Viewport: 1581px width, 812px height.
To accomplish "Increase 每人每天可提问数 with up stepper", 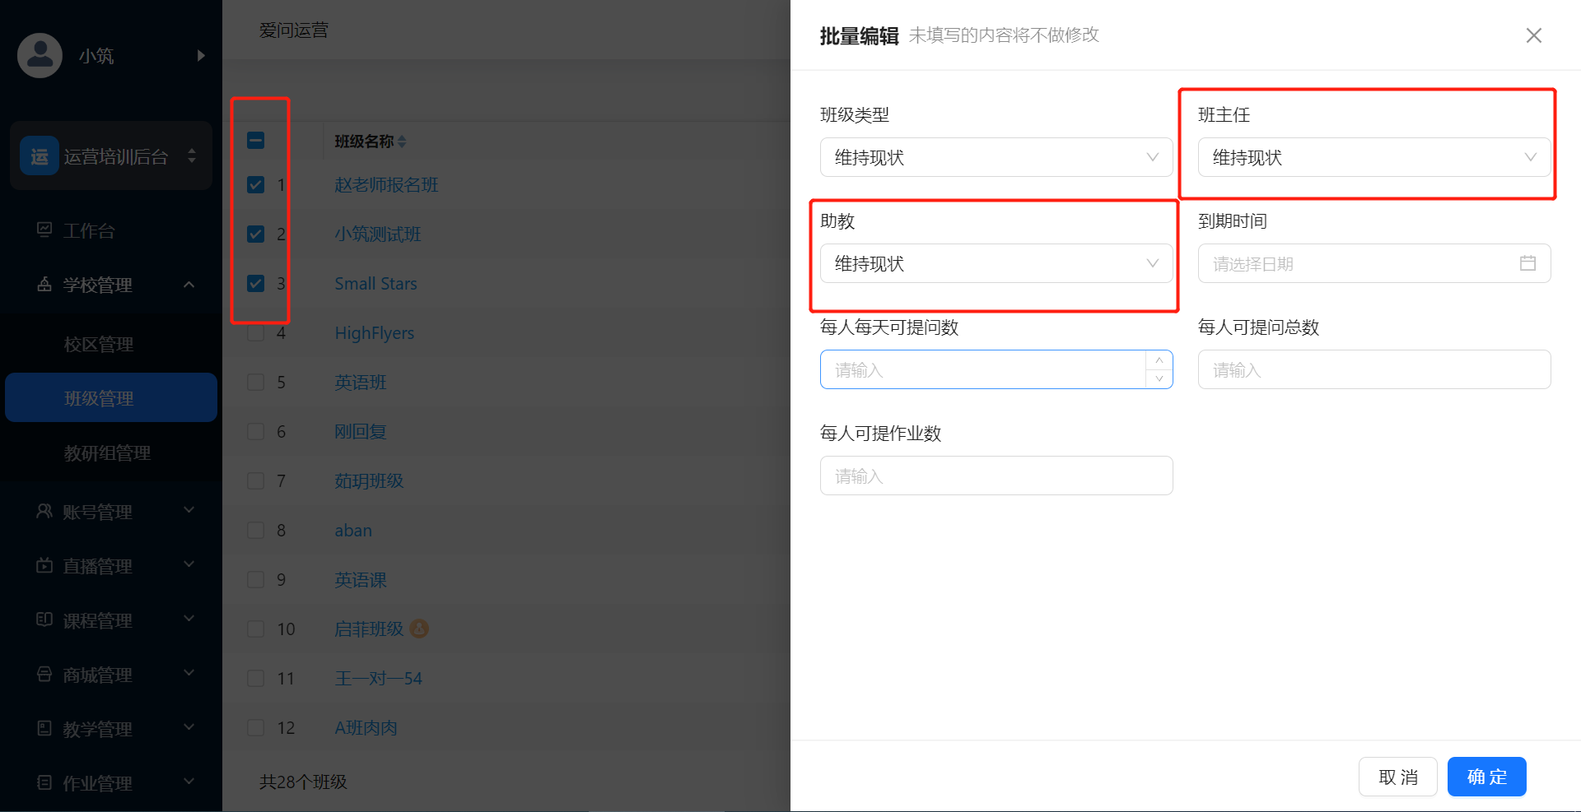I will pyautogui.click(x=1159, y=360).
